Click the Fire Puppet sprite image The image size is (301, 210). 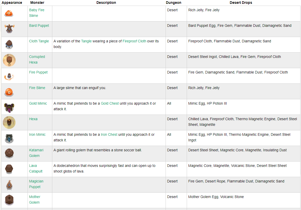9,76
